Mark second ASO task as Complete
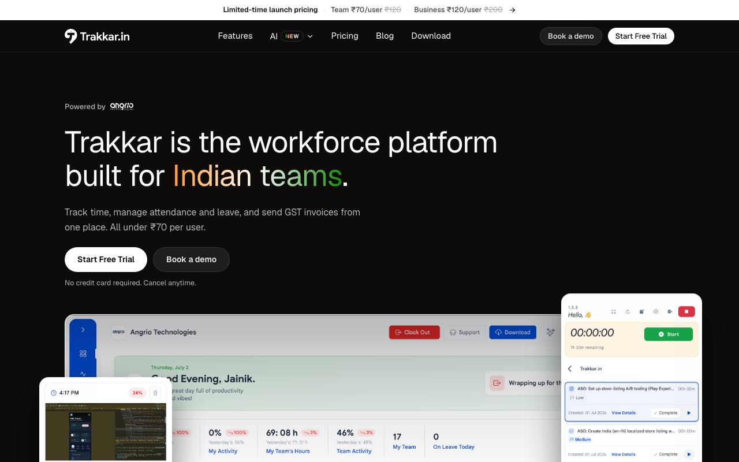 click(666, 454)
